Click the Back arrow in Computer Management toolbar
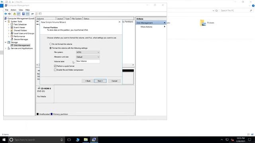 coord(6,14)
